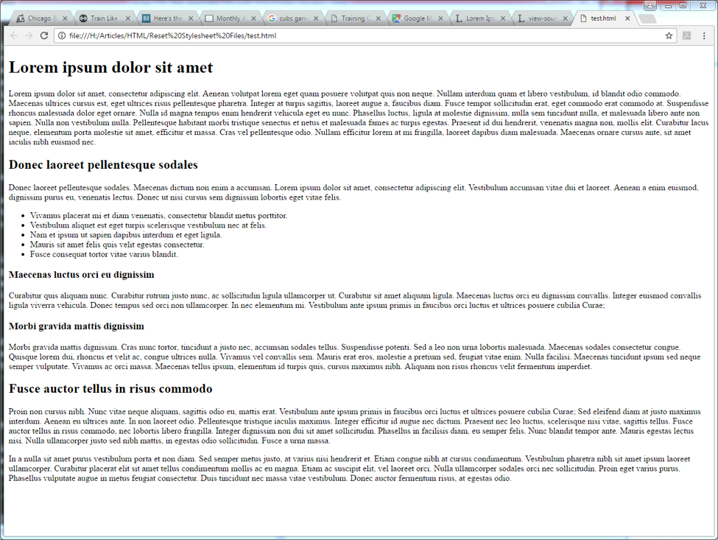This screenshot has width=718, height=540.
Task: Switch to the Monthly tab
Action: tap(229, 18)
